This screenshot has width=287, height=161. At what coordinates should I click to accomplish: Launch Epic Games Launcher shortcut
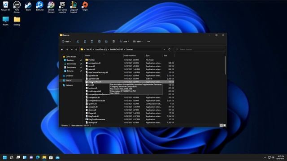click(x=62, y=7)
